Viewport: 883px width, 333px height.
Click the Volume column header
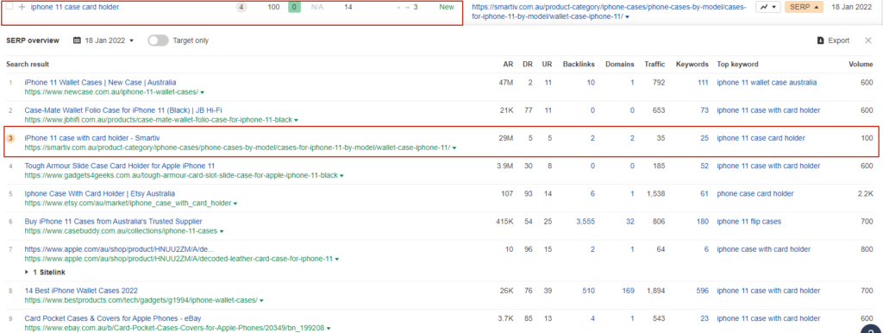tap(861, 64)
